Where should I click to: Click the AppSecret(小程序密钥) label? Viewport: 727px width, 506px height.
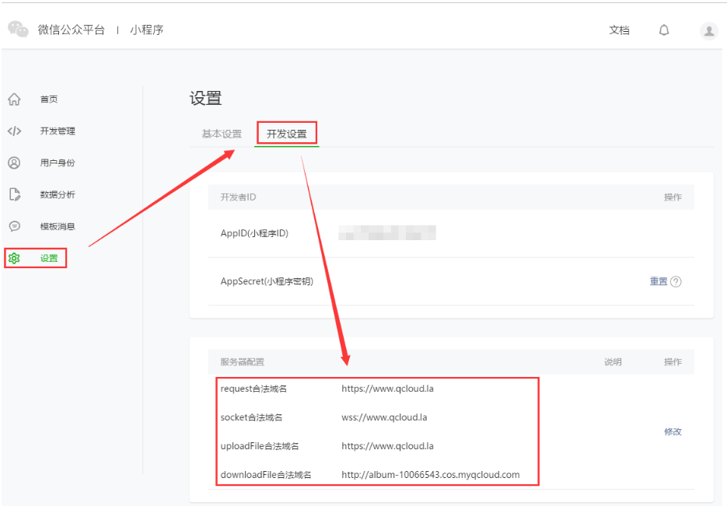267,281
